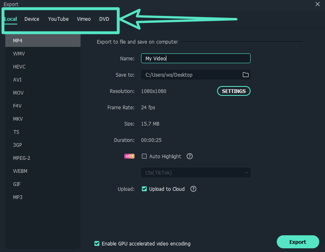
Task: Open the Vimeo export tab
Action: pyautogui.click(x=84, y=19)
